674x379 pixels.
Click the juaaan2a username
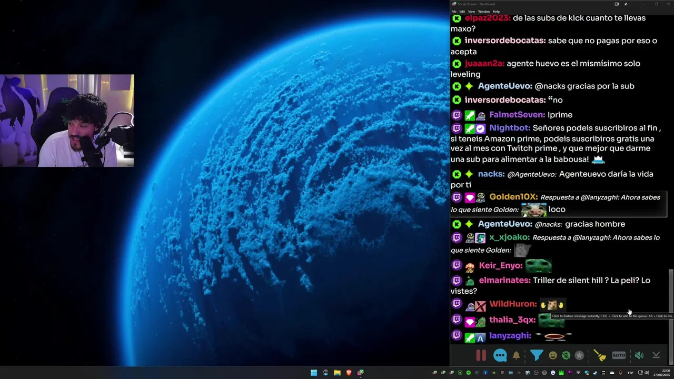(x=484, y=63)
